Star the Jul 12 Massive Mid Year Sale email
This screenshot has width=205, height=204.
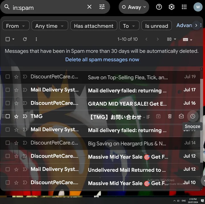pyautogui.click(x=16, y=156)
